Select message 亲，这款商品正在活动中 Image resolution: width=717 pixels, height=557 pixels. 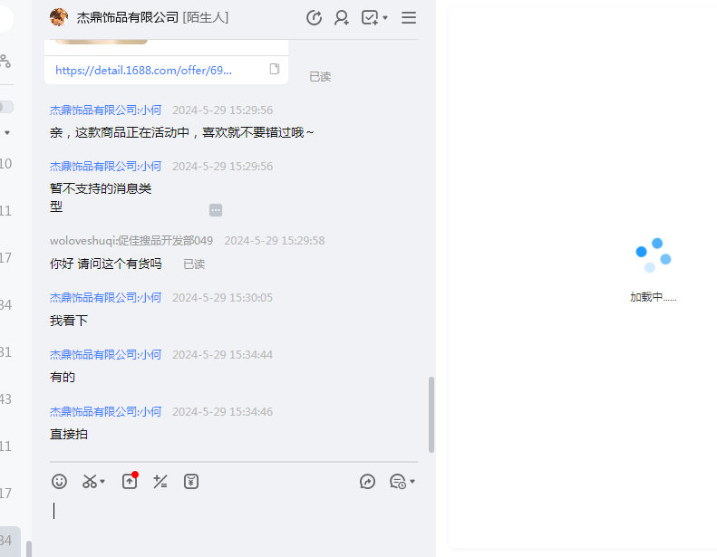[182, 132]
